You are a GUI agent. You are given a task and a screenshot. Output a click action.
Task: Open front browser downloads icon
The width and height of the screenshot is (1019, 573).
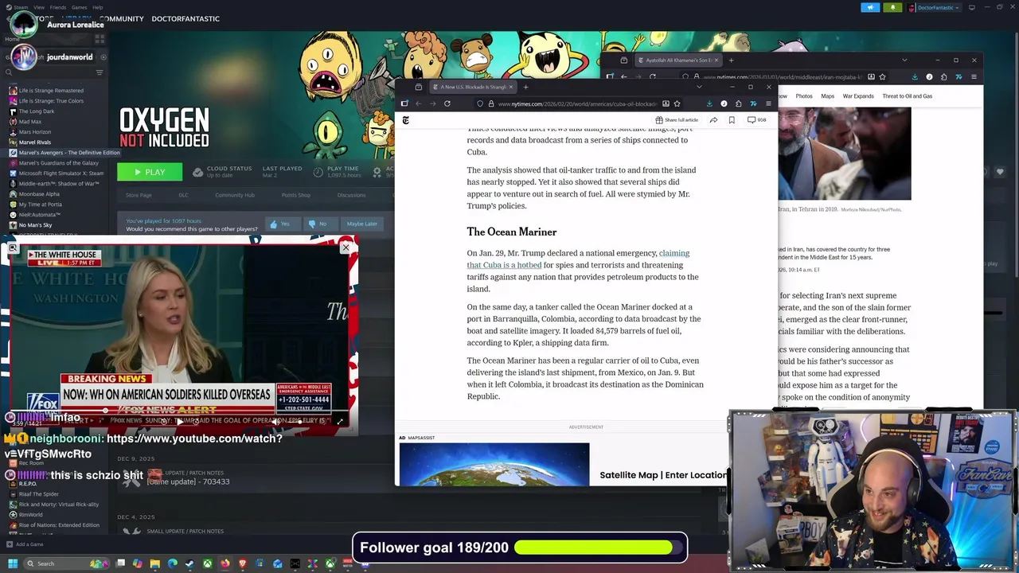pos(709,103)
